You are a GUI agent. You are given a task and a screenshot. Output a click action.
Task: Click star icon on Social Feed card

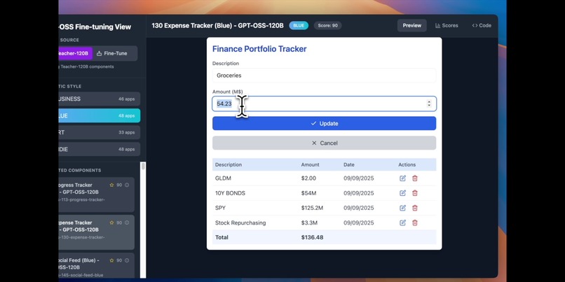click(x=111, y=260)
